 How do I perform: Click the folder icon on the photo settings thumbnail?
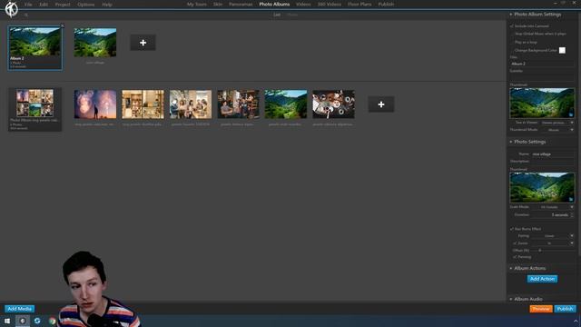point(571,200)
